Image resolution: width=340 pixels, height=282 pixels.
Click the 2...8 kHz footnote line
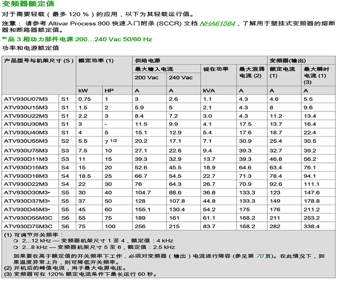pyautogui.click(x=94, y=247)
